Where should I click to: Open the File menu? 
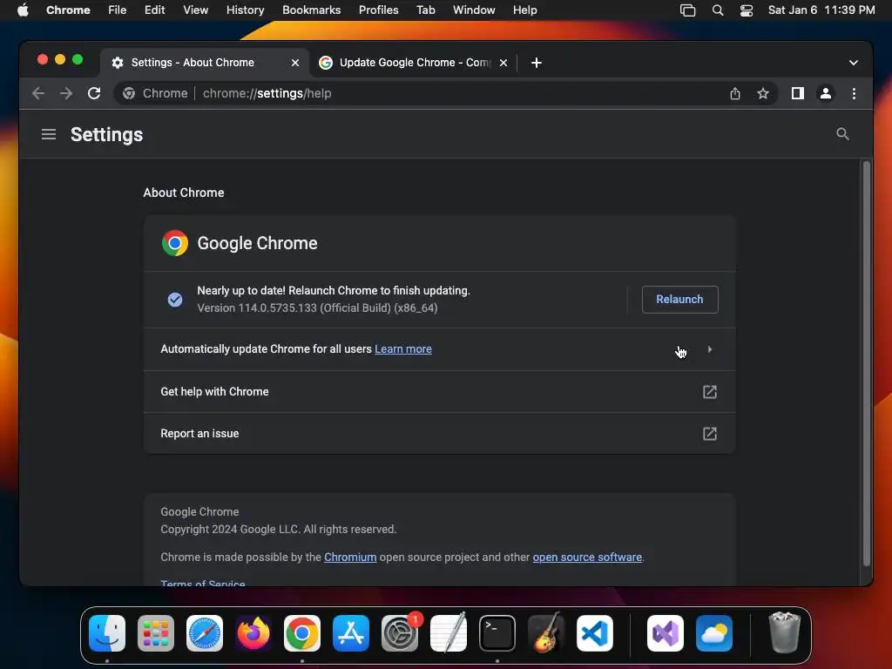pyautogui.click(x=118, y=10)
